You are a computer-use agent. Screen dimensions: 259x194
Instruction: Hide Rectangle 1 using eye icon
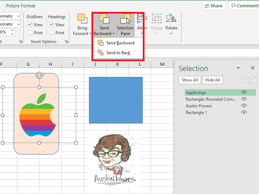[244, 112]
